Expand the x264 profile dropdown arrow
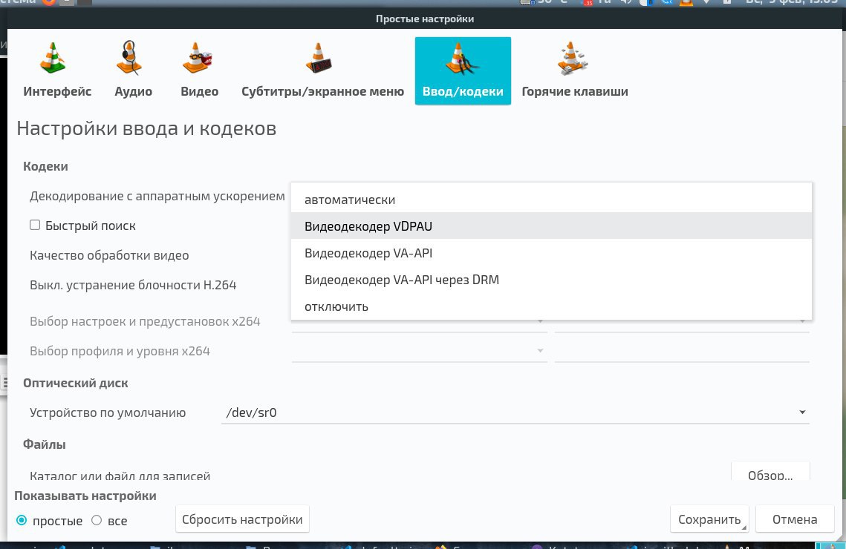 (540, 351)
